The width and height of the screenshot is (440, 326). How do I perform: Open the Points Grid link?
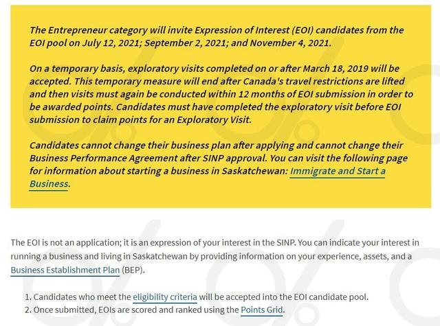pos(262,310)
